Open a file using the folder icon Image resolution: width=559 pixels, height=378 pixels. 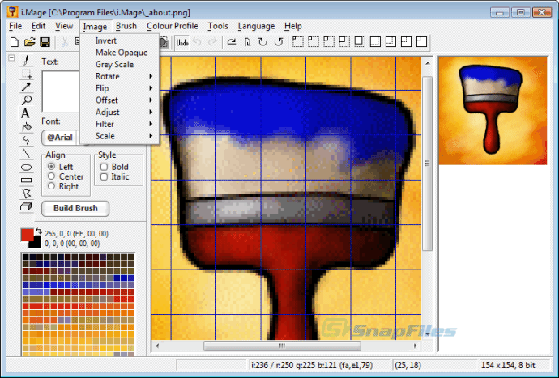coord(30,42)
